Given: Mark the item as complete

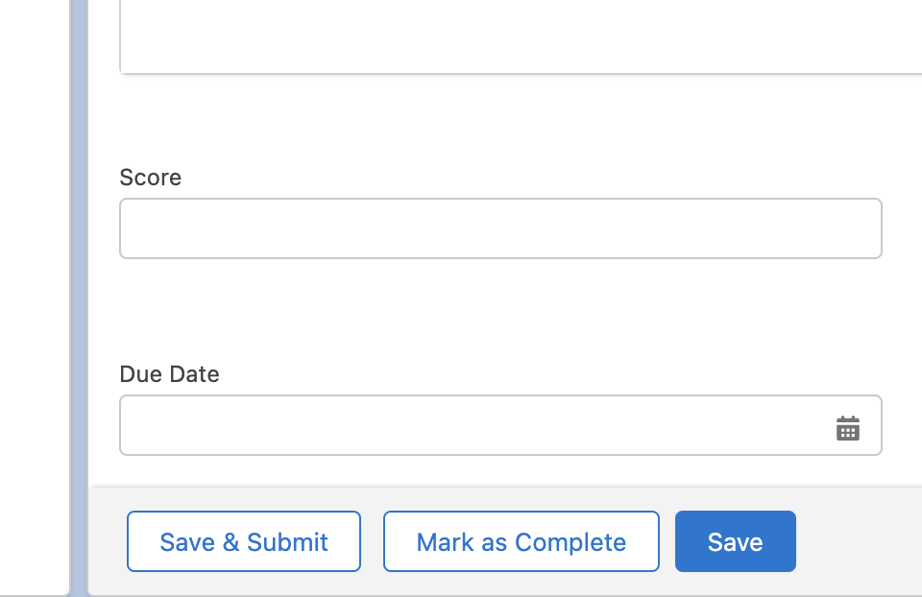Looking at the screenshot, I should tap(521, 541).
